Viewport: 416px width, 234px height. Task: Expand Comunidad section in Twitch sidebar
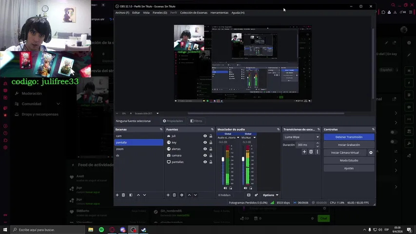coord(58,104)
